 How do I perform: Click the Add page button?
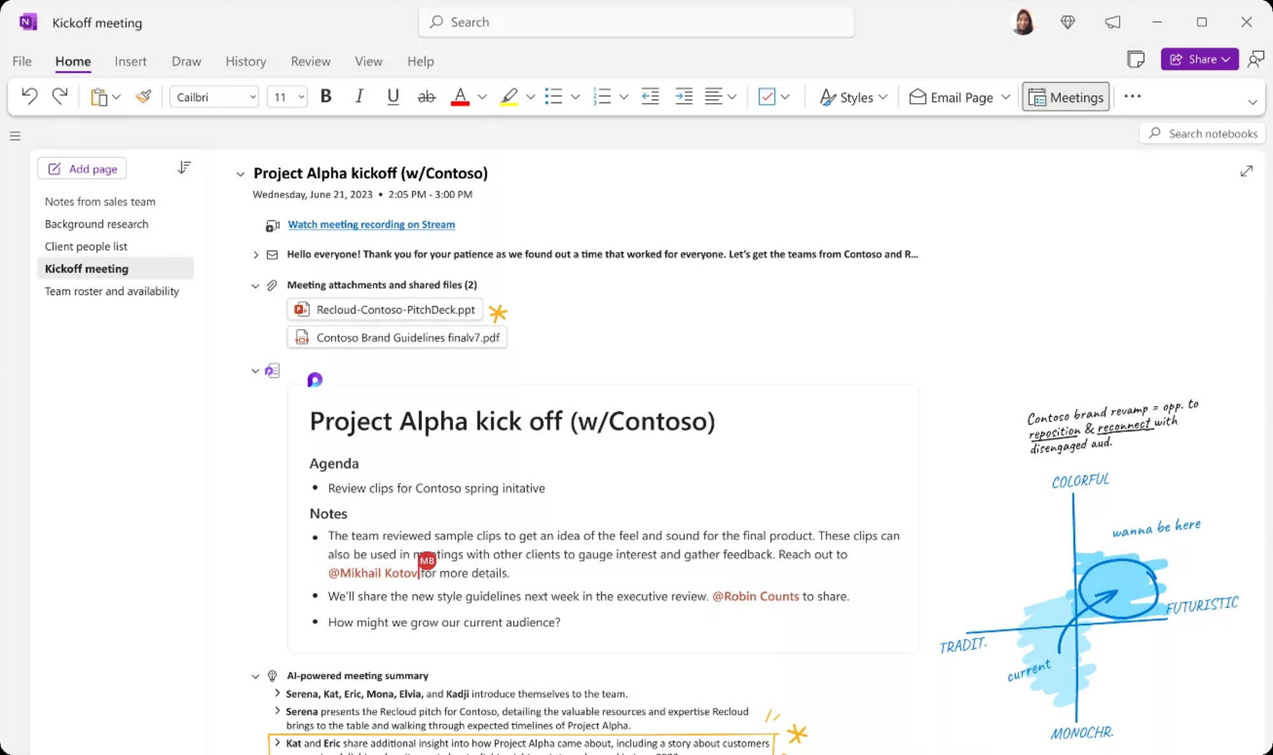tap(82, 169)
